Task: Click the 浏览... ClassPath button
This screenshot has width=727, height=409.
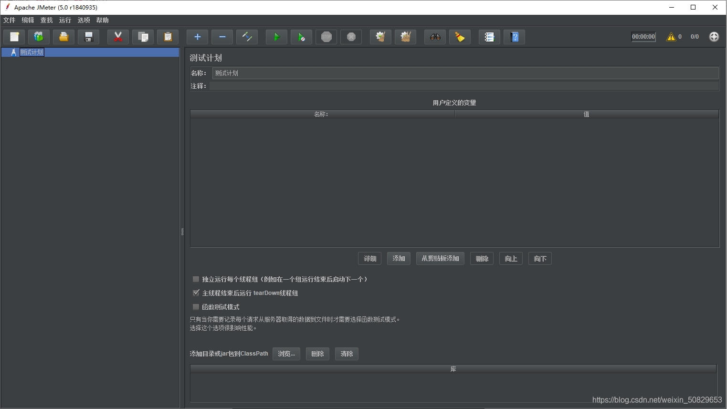Action: [x=286, y=354]
